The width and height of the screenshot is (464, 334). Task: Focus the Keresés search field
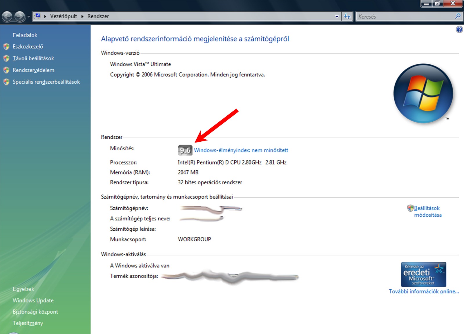405,17
